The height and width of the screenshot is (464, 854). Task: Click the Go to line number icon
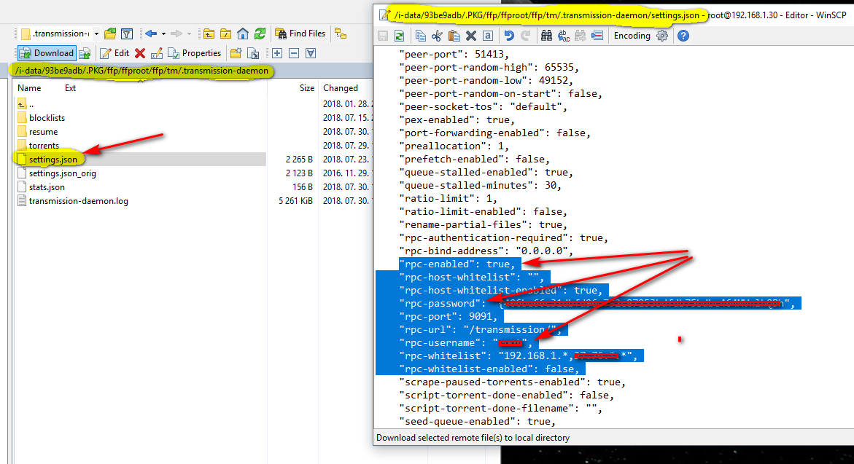(597, 36)
